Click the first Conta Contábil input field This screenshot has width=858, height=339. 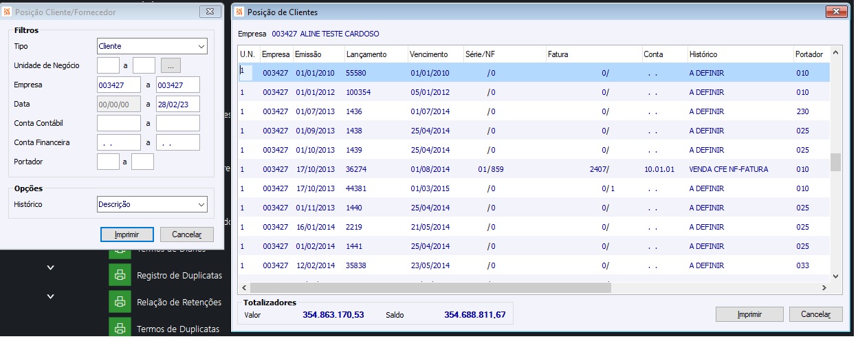(118, 123)
